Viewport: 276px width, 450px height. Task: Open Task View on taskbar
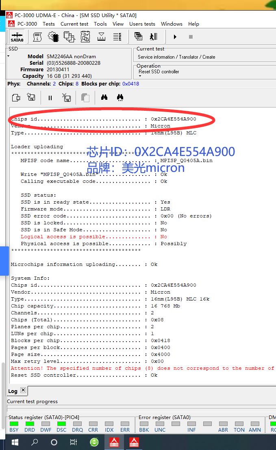[x=74, y=442]
